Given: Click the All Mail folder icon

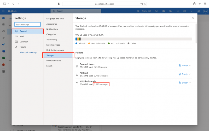Looking at the screenshot, I should pos(77,75).
